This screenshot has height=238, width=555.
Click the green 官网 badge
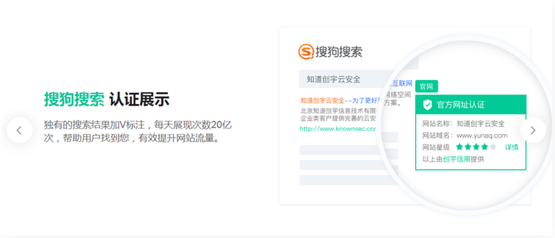click(426, 86)
